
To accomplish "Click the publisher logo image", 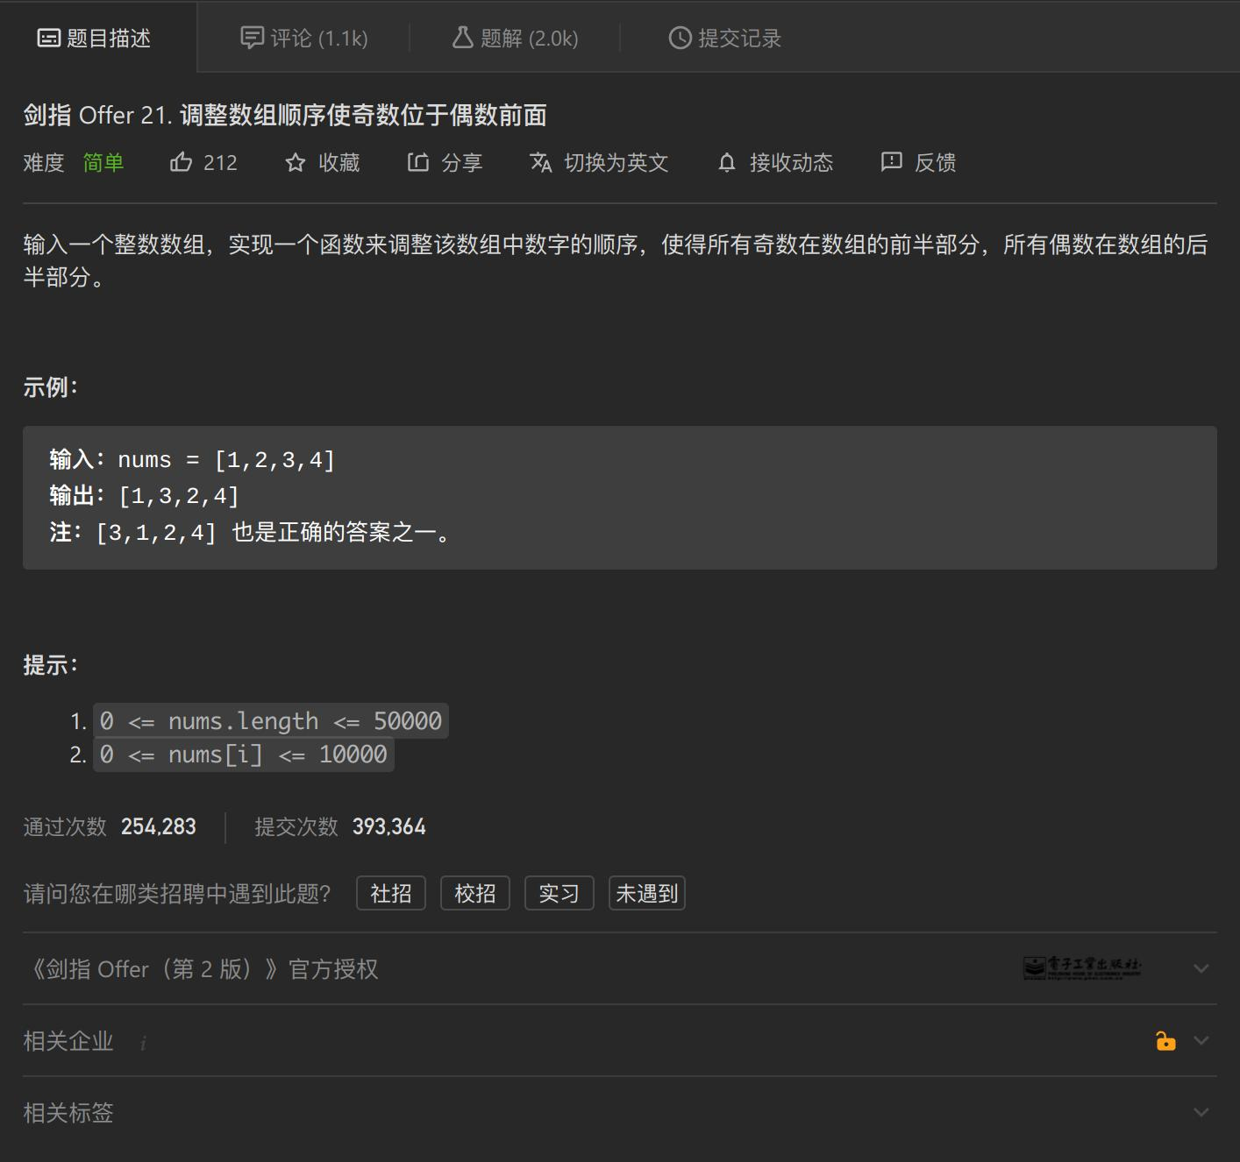I will tap(1082, 968).
